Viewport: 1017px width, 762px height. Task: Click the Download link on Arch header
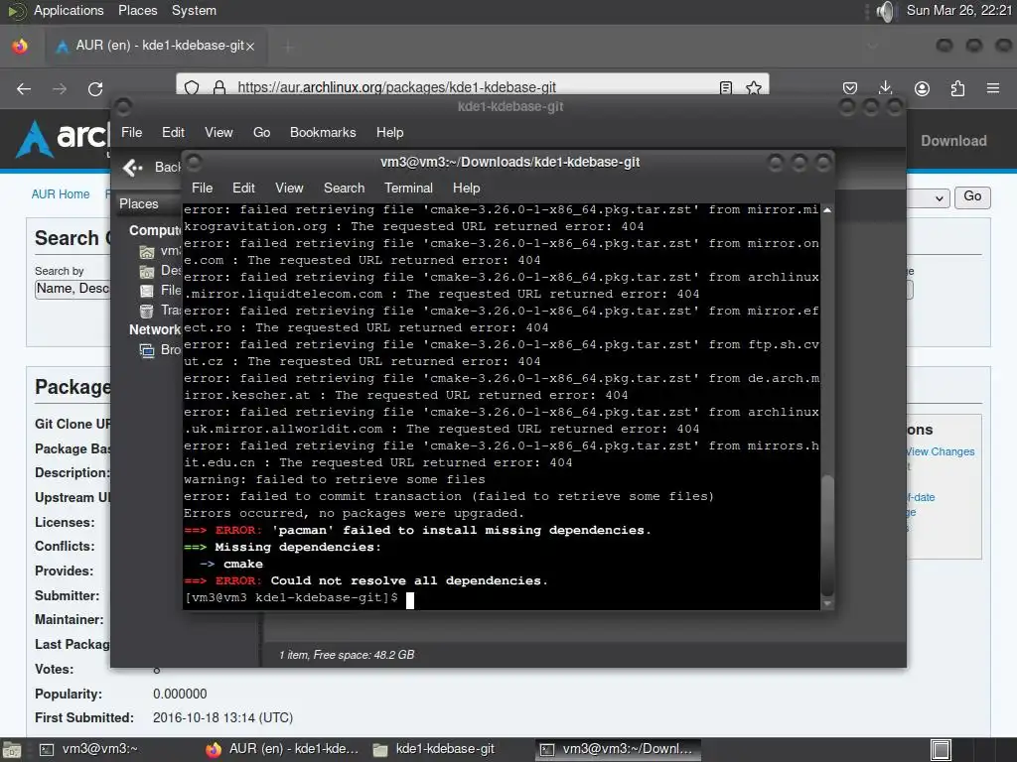(953, 141)
